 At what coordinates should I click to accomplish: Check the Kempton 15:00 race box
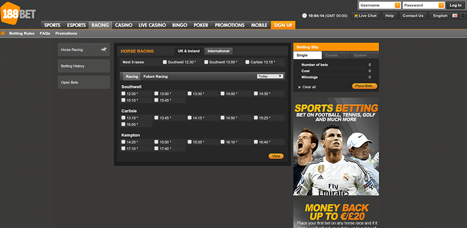157,142
